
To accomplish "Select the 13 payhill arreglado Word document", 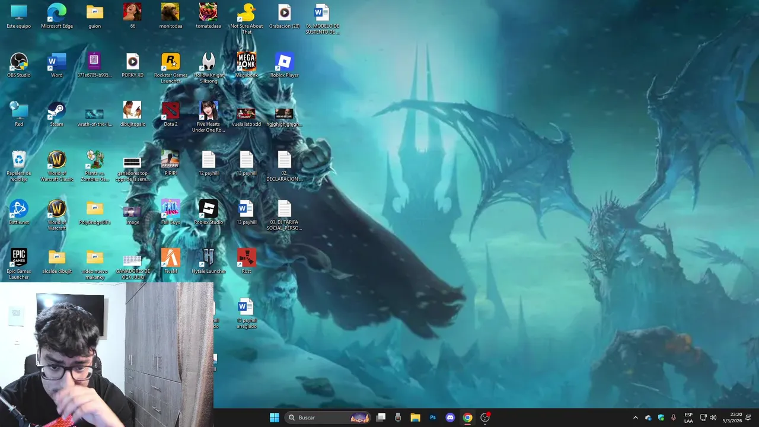I will [x=246, y=314].
